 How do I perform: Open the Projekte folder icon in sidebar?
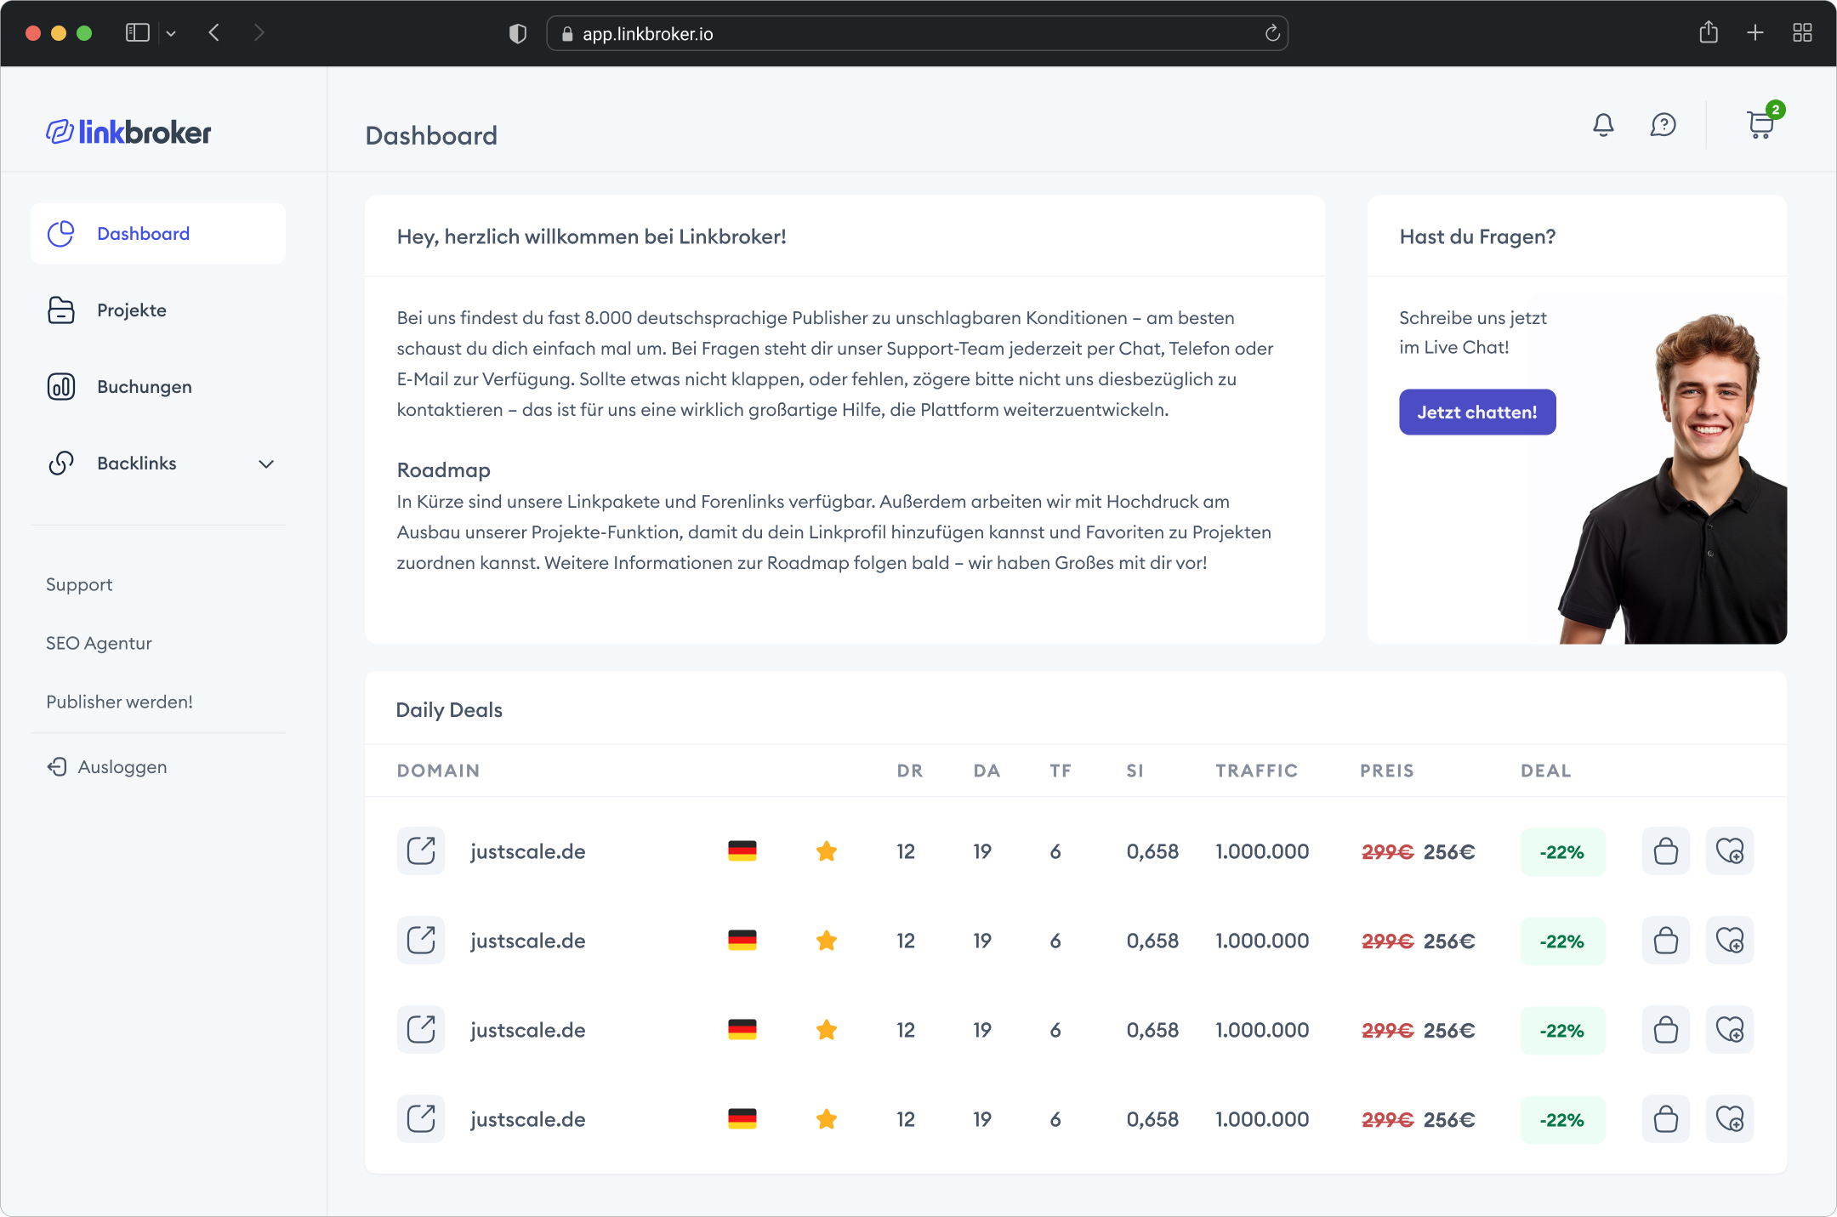coord(61,310)
